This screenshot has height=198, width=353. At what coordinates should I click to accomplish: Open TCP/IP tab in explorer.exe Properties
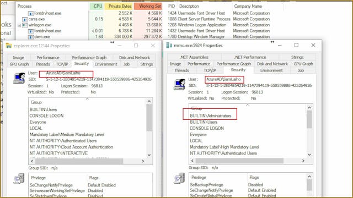[x=62, y=64]
